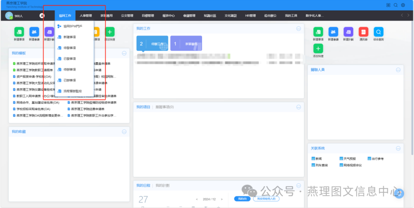The image size is (414, 208).
Task: Click the 通讯录 contacts shortcut icon
Action: [x=363, y=32]
